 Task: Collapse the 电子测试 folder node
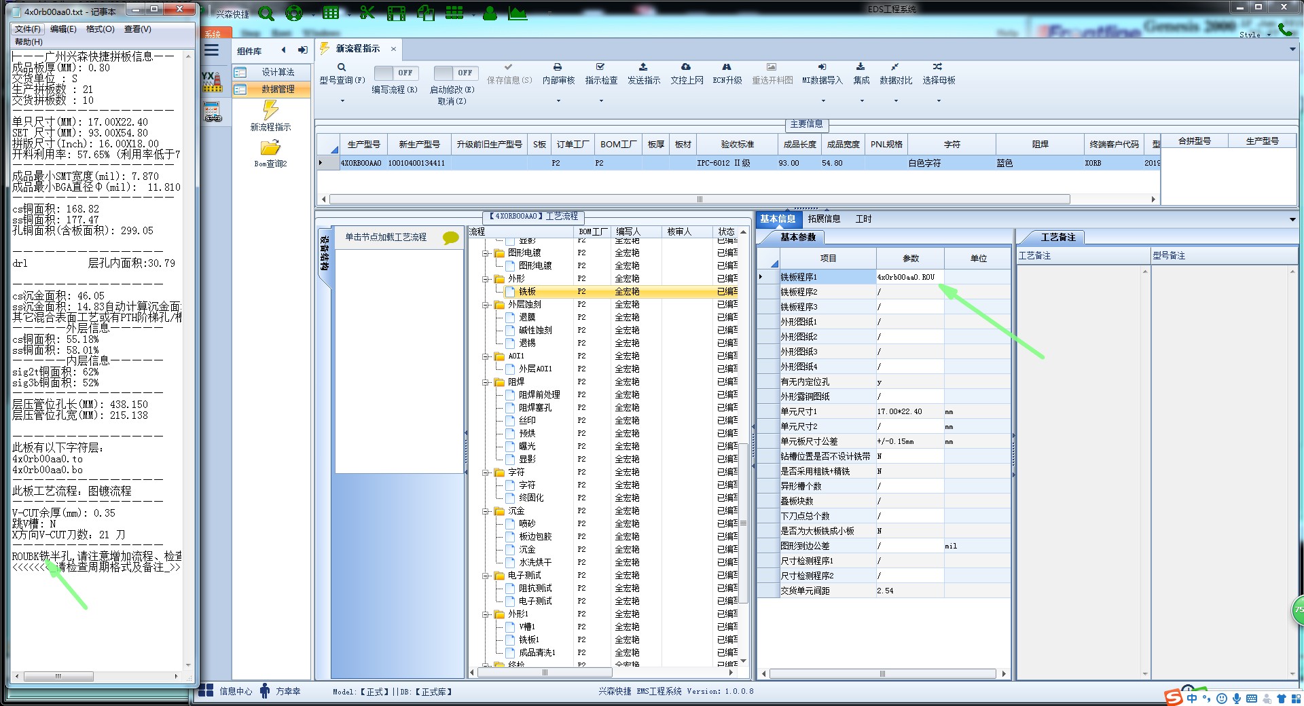tap(486, 576)
